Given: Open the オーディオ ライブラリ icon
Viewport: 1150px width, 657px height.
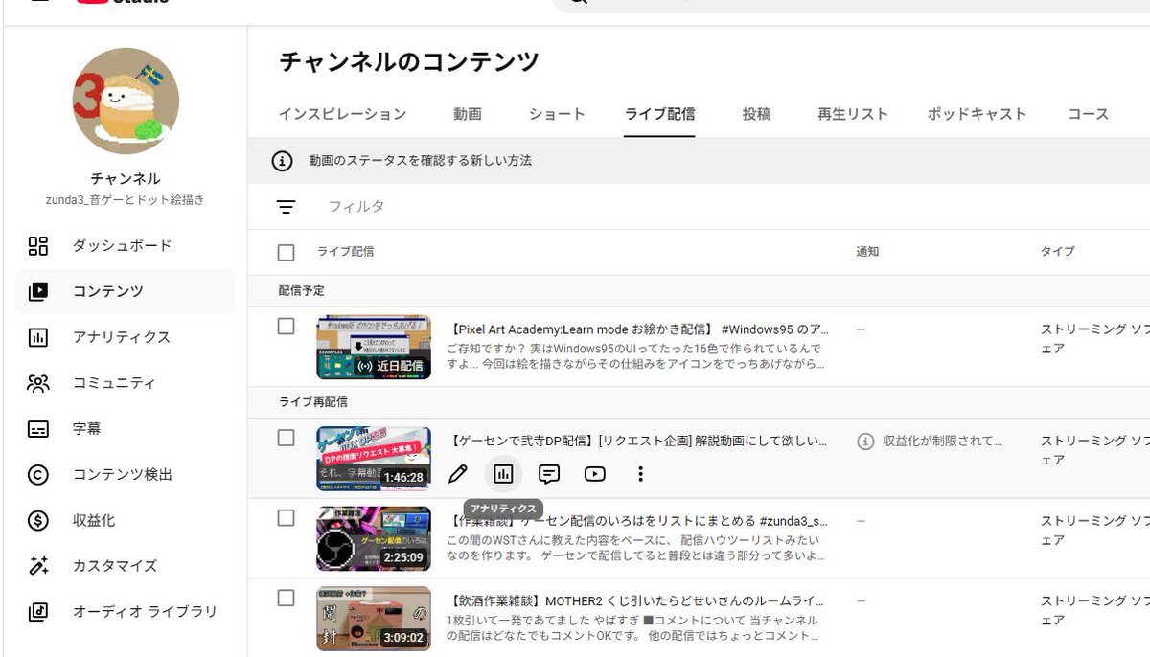Looking at the screenshot, I should click(x=38, y=612).
